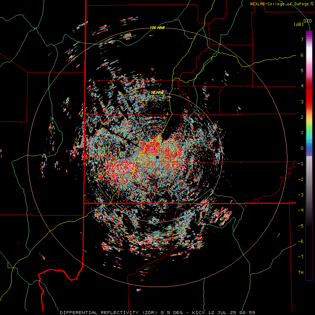
Task: Select scale value 6 on the legend
Action: tap(302, 55)
